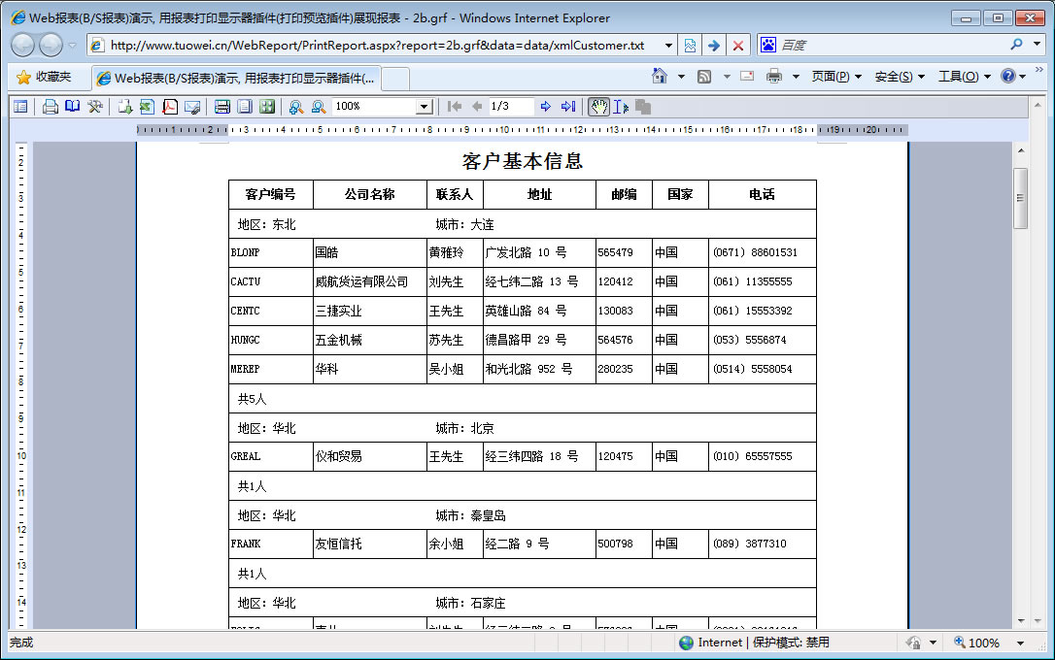Viewport: 1055px width, 660px height.
Task: Open the 100% zoom dropdown in toolbar
Action: (x=424, y=107)
